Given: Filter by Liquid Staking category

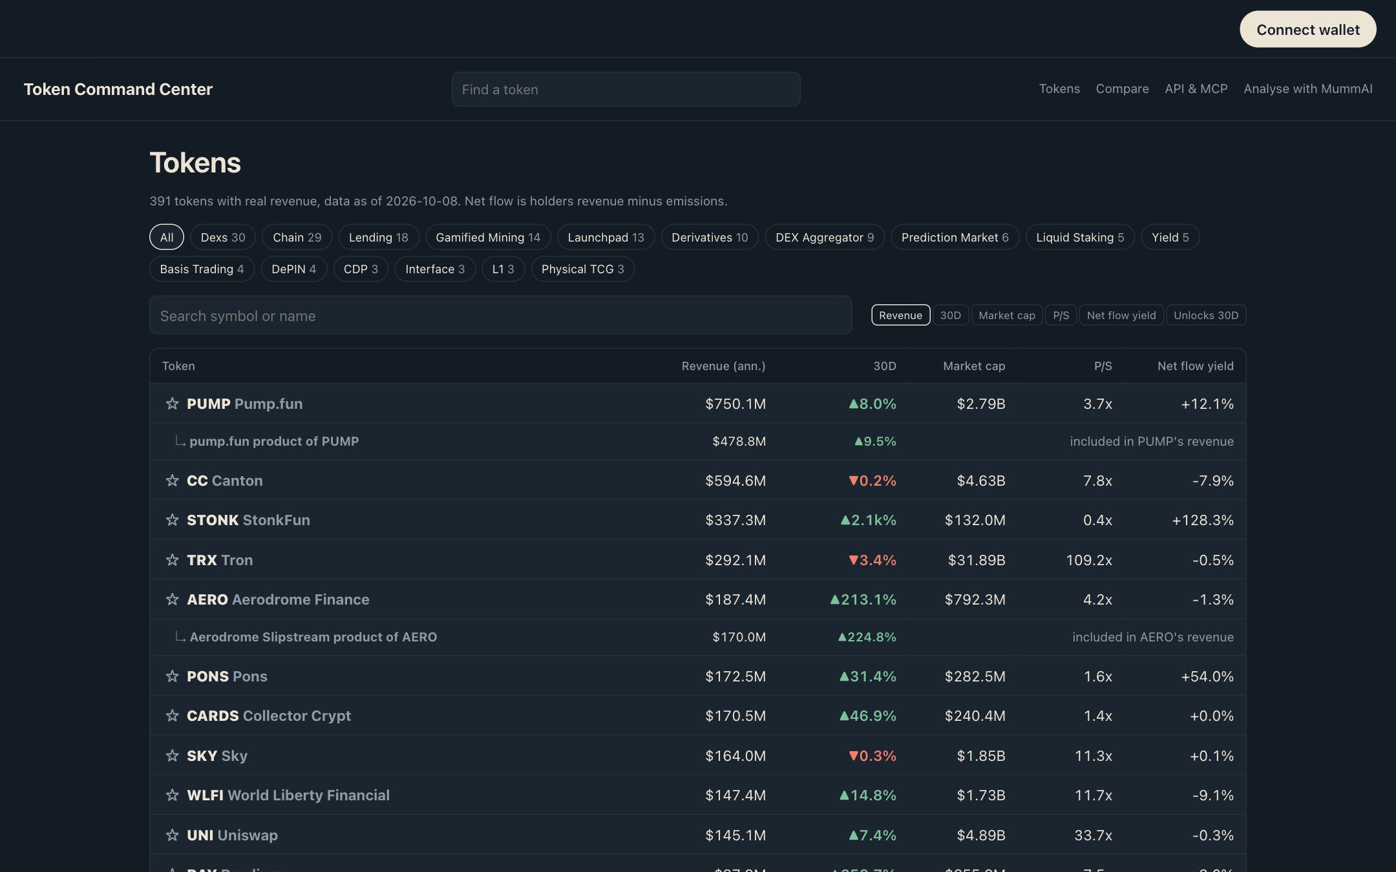Looking at the screenshot, I should (1080, 237).
